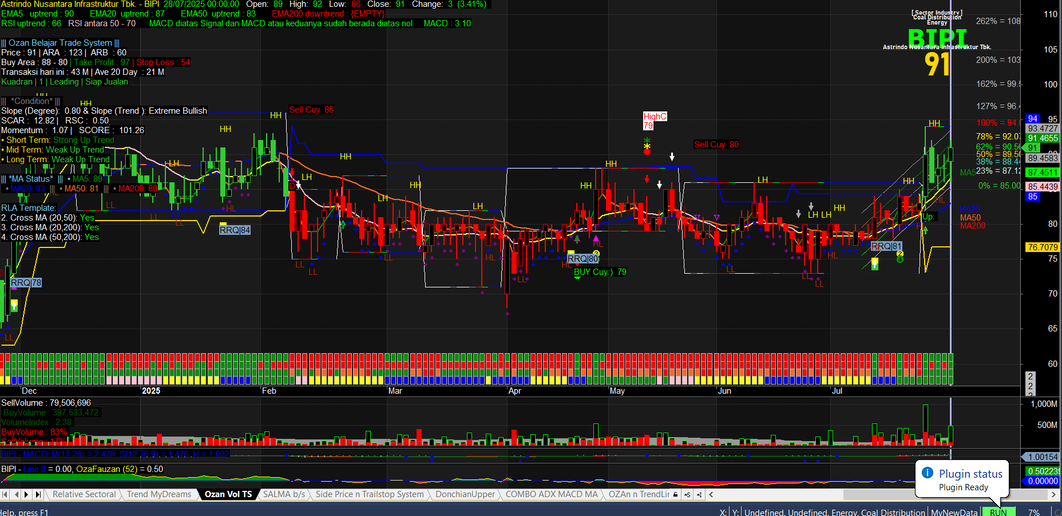Click the blue 94 price axis marker
1062x516 pixels.
pyautogui.click(x=1032, y=119)
